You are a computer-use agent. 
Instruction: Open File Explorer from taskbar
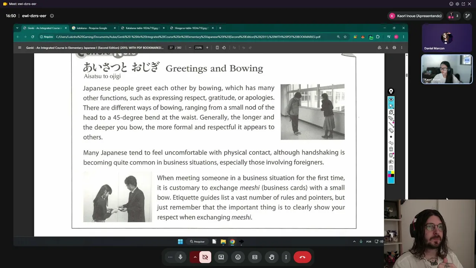[223, 242]
